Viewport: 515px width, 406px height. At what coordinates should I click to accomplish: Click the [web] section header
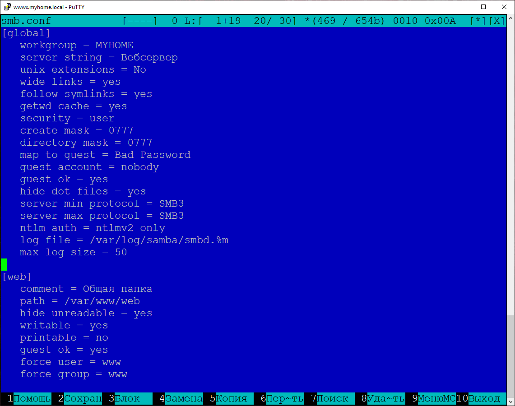click(17, 277)
